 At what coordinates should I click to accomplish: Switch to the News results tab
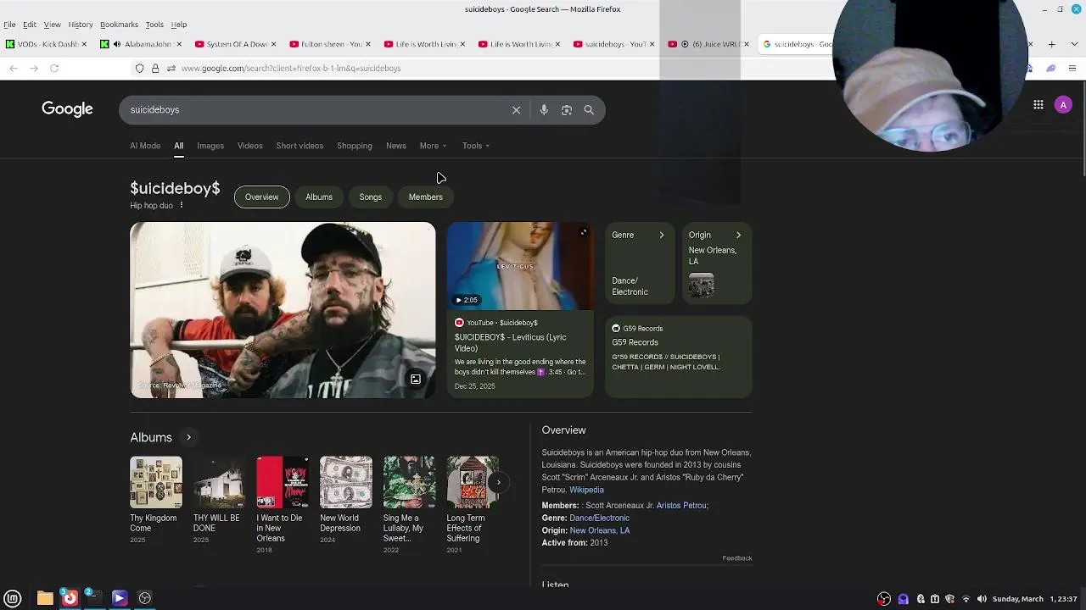point(396,146)
